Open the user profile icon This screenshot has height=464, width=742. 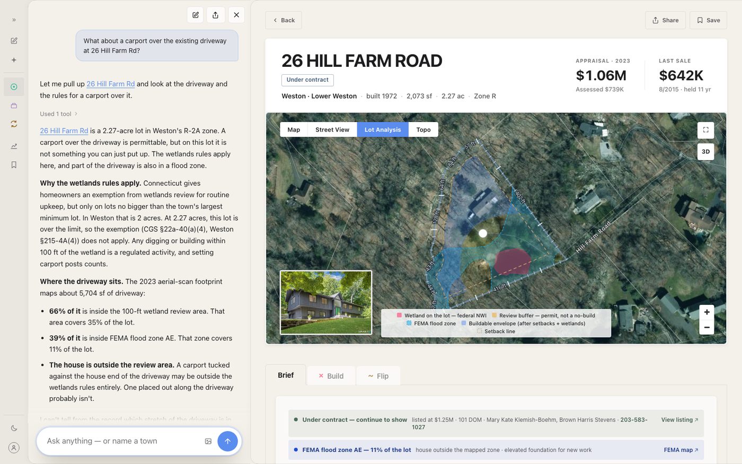14,448
